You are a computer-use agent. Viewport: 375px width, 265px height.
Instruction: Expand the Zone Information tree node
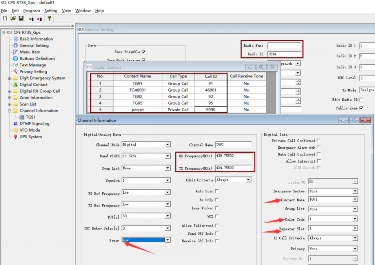coord(10,98)
